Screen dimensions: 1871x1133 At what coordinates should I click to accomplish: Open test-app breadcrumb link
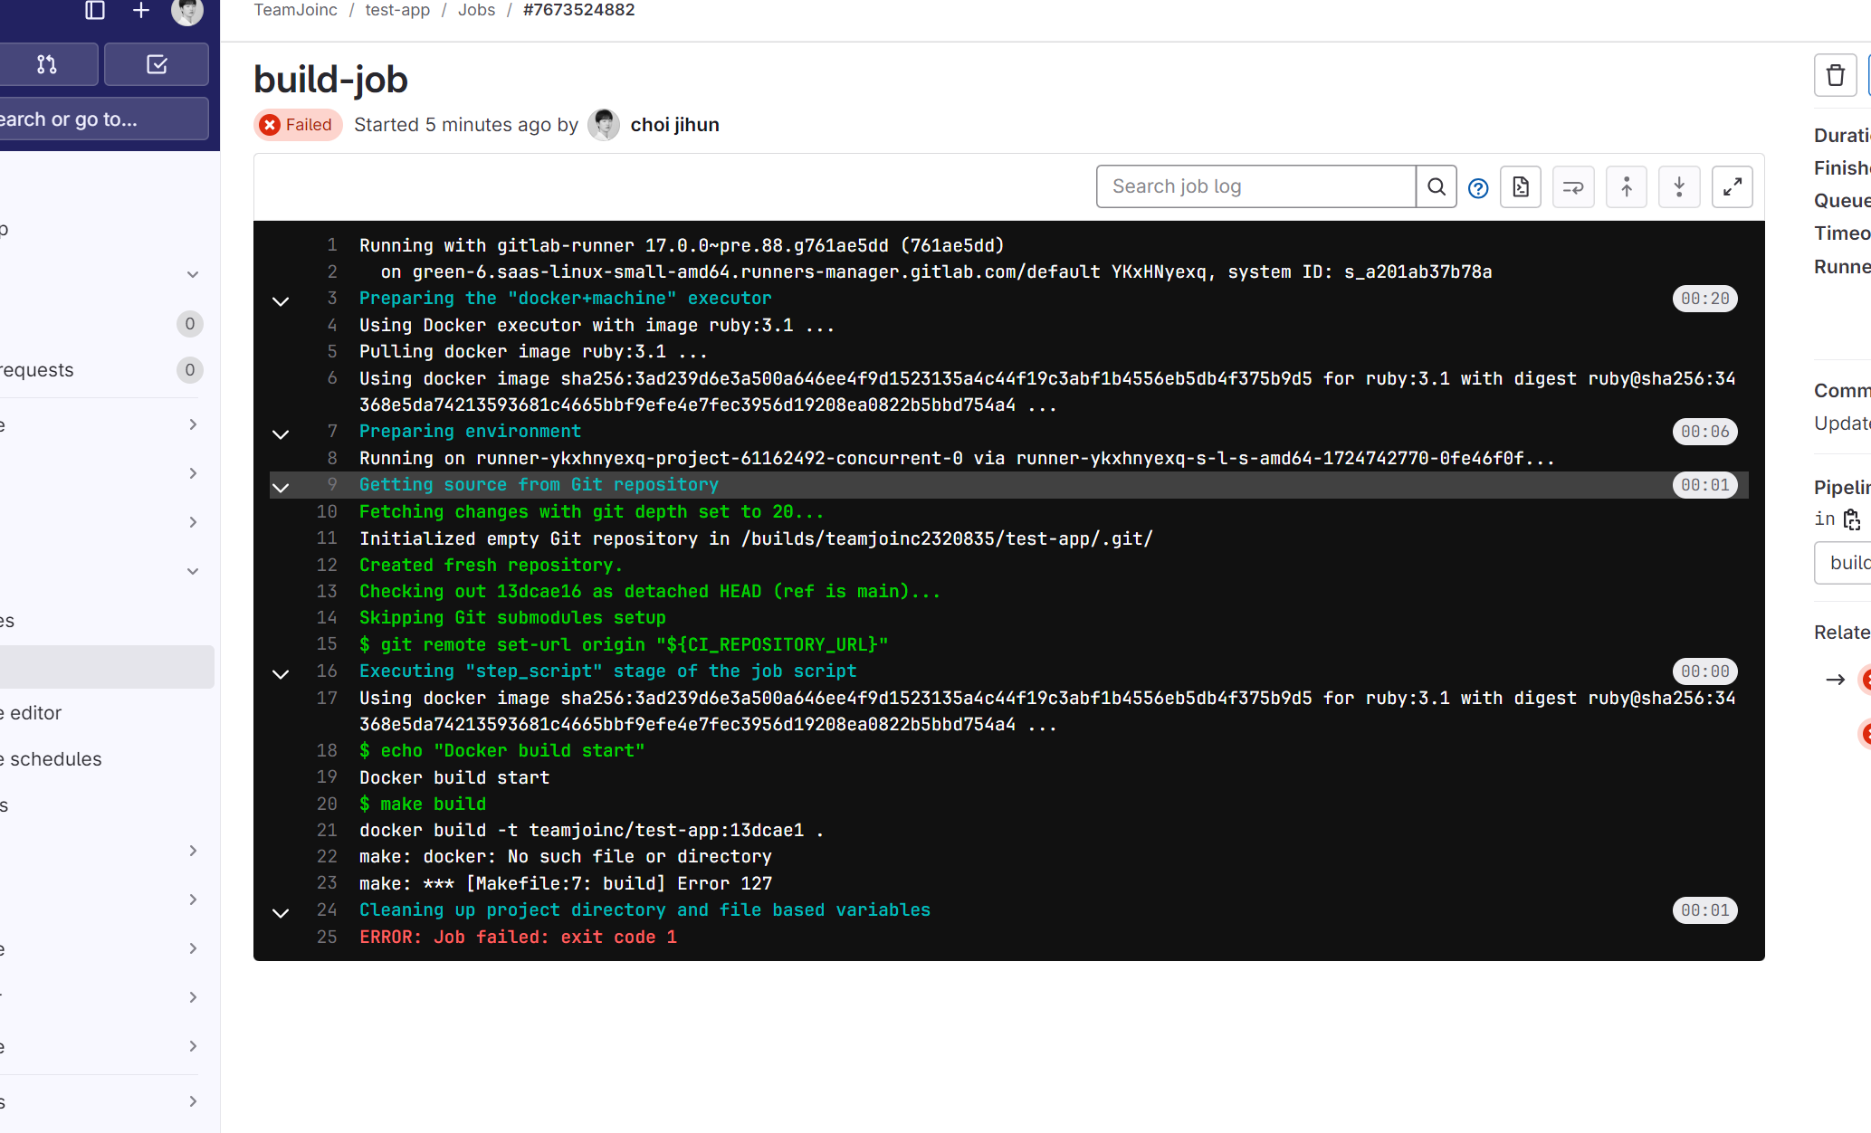click(397, 10)
